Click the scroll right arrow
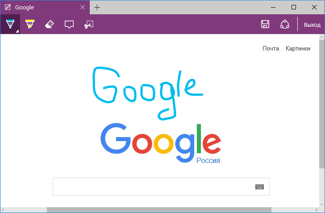Screen dimensions: 325x213 pos(317,210)
